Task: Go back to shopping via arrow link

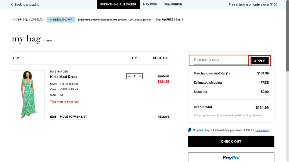Action: (25, 4)
